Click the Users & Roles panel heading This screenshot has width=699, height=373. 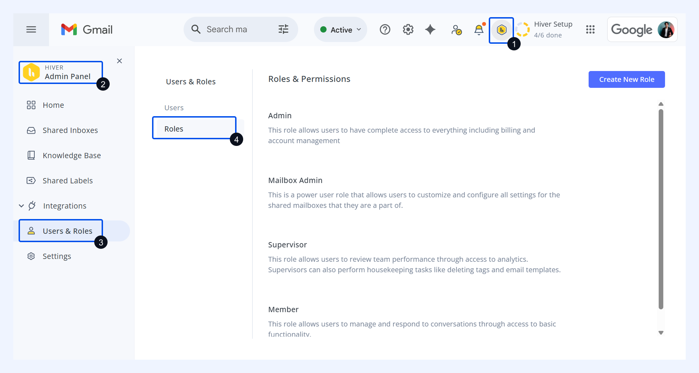(x=191, y=82)
